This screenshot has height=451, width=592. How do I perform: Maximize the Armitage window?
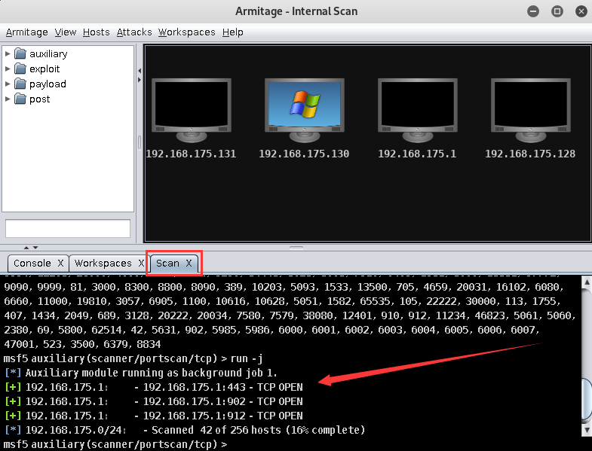coord(557,11)
